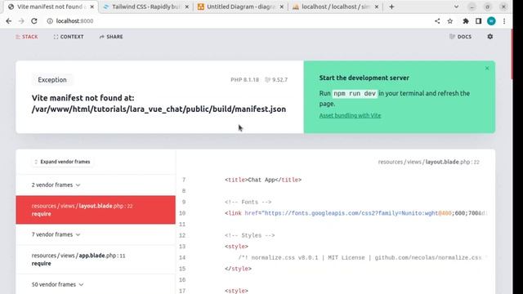The width and height of the screenshot is (523, 294).
Task: Dismiss the Start the development server hint
Action: [x=487, y=68]
